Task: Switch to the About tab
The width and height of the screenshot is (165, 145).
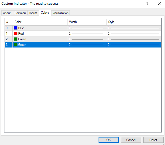Action: point(7,13)
